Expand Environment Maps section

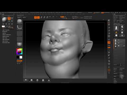[x=6, y=43]
